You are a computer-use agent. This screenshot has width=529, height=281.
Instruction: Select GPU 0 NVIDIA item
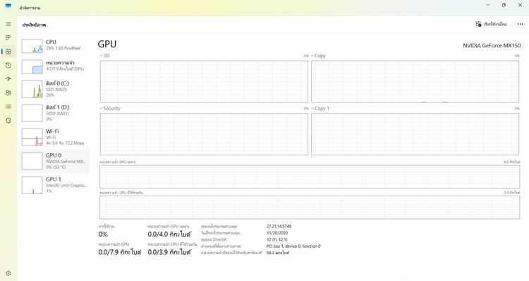[54, 161]
